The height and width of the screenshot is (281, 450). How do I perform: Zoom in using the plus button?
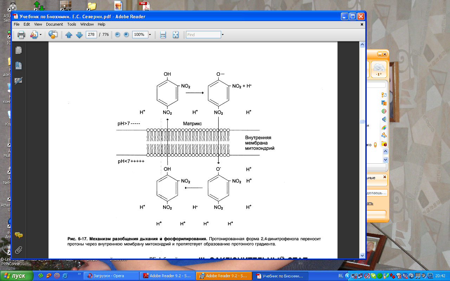[x=126, y=34]
